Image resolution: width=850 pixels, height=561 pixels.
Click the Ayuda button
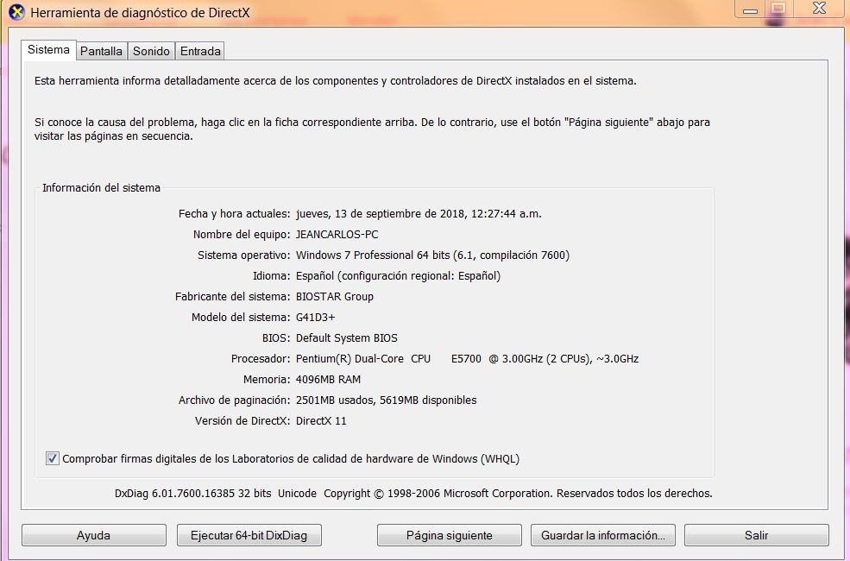click(x=94, y=535)
